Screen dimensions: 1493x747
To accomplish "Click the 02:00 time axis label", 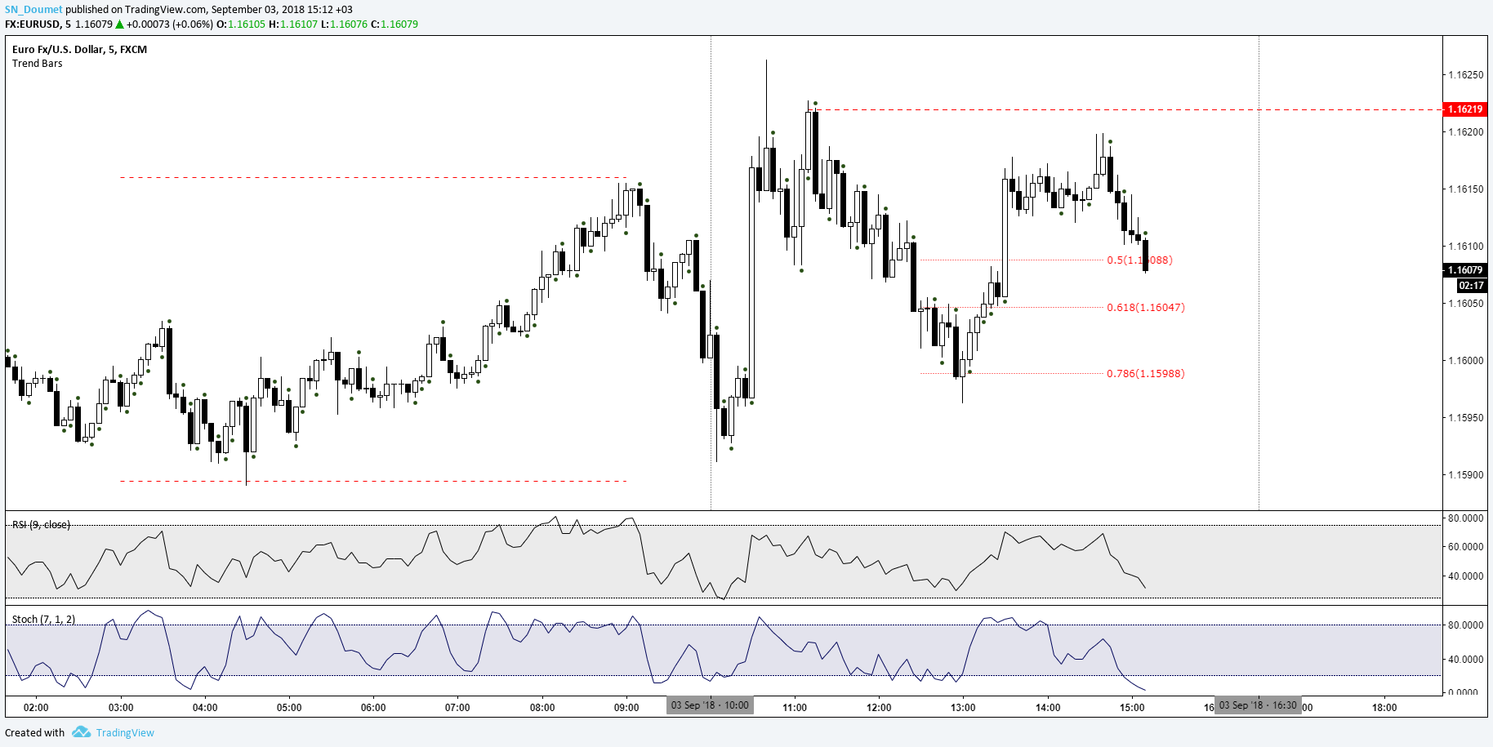I will pyautogui.click(x=36, y=708).
